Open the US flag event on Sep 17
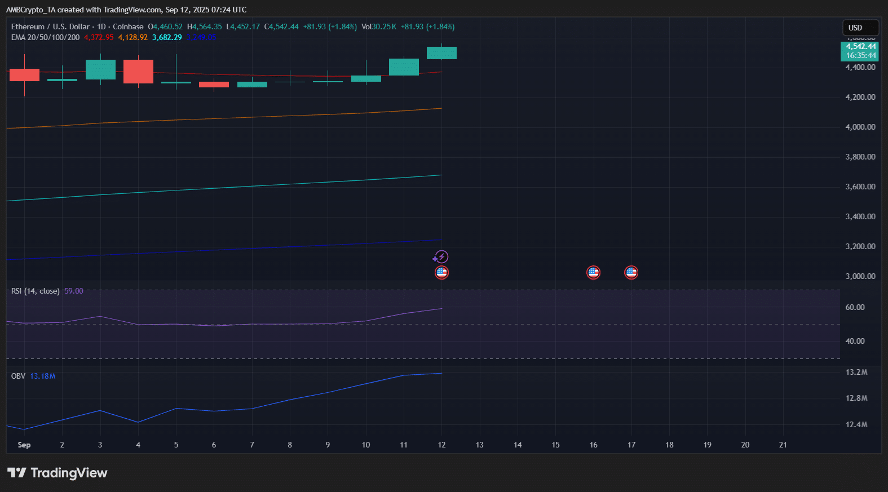888x492 pixels. pyautogui.click(x=631, y=273)
